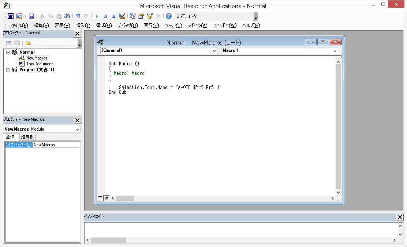Select NewMacros module in project tree
The width and height of the screenshot is (407, 247).
(37, 58)
